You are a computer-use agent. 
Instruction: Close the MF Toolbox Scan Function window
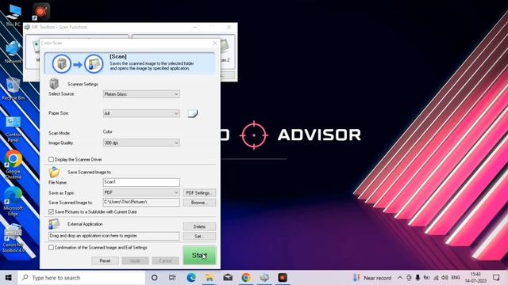click(229, 27)
